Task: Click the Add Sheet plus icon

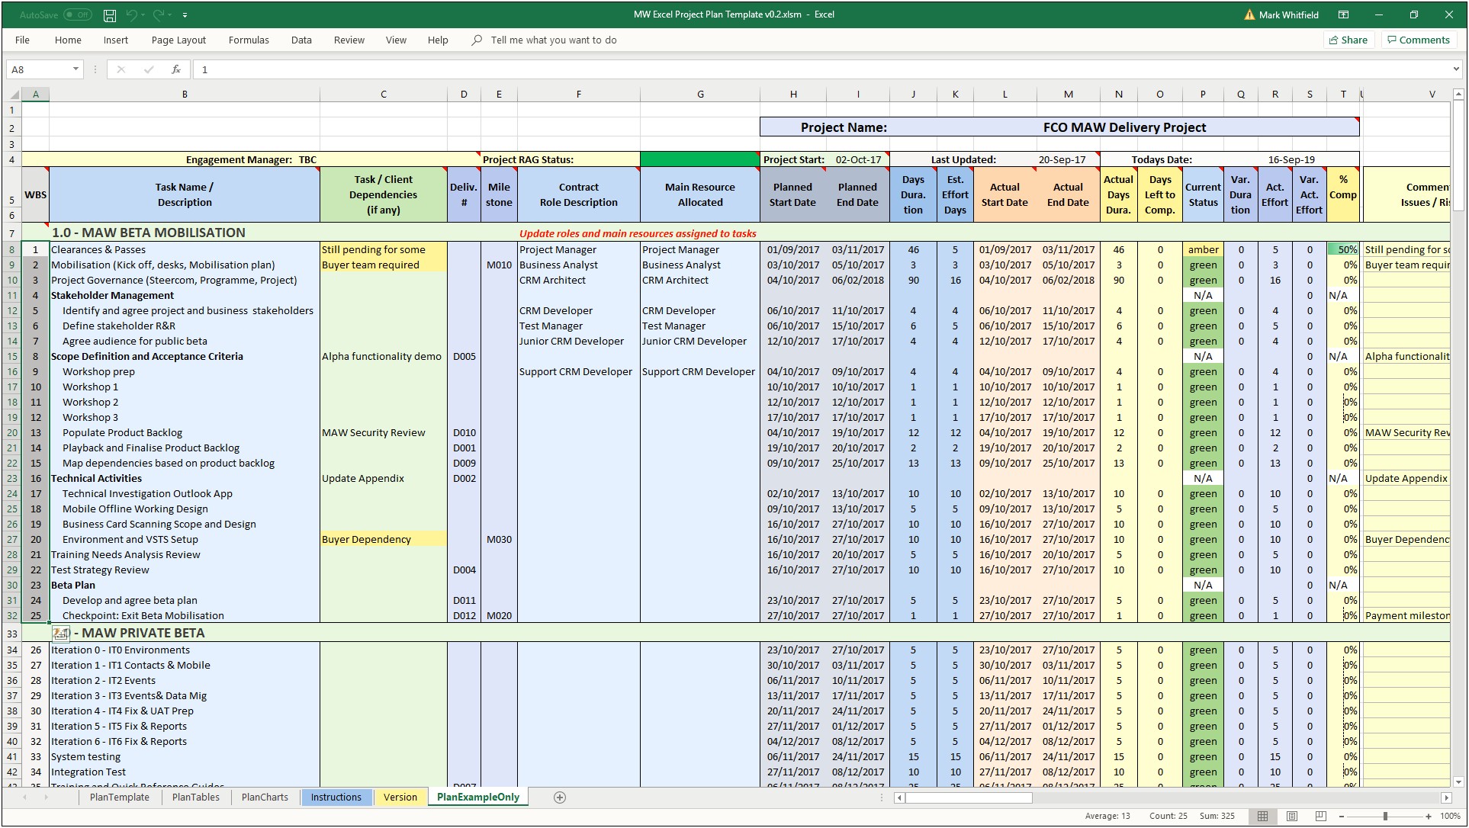Action: [x=560, y=797]
